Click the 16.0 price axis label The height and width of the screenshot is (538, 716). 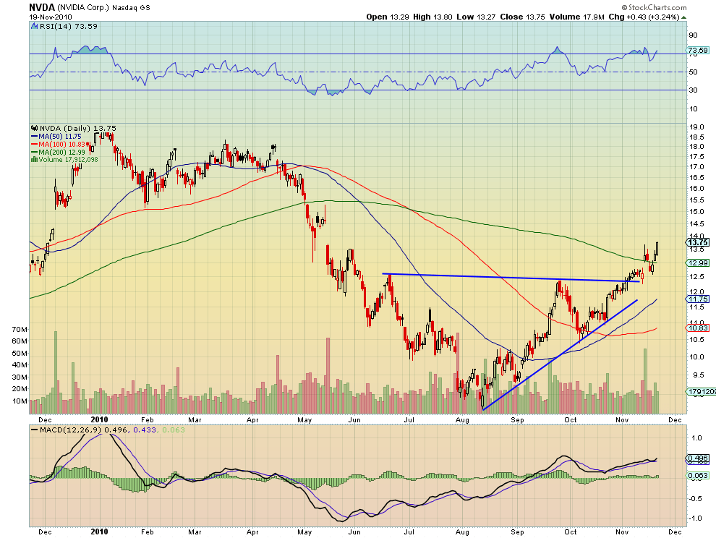click(x=696, y=188)
